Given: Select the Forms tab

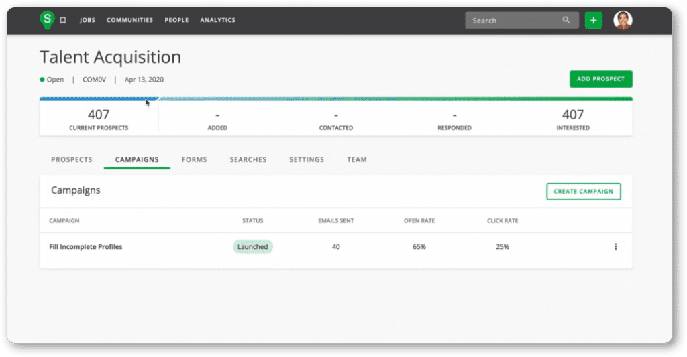Looking at the screenshot, I should [194, 160].
